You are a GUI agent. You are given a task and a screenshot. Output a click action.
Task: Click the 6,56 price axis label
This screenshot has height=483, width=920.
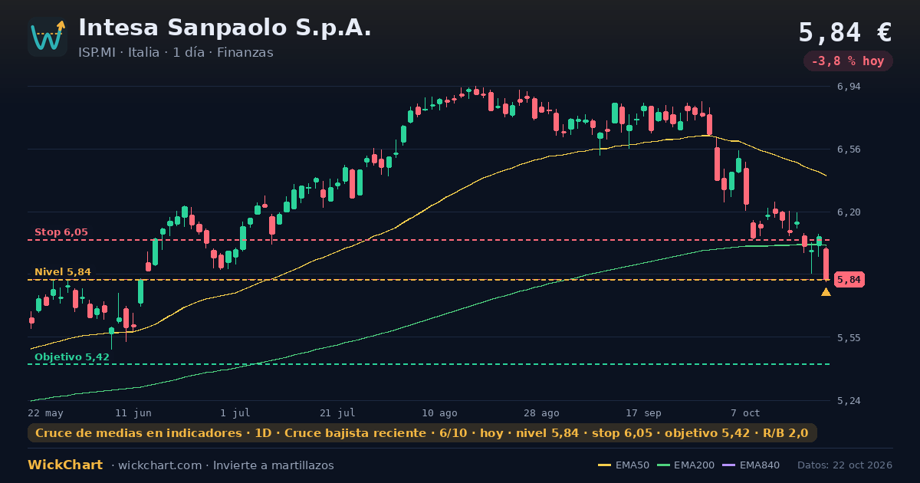pyautogui.click(x=849, y=149)
